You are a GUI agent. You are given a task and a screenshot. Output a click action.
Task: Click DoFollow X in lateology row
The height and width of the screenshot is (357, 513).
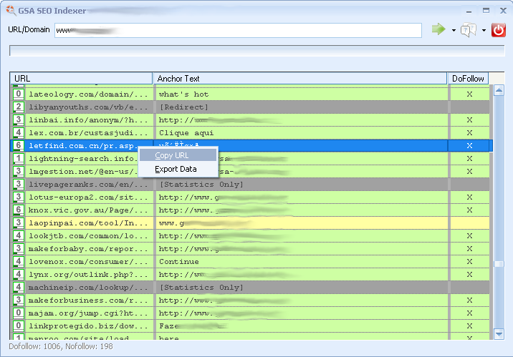tap(469, 94)
